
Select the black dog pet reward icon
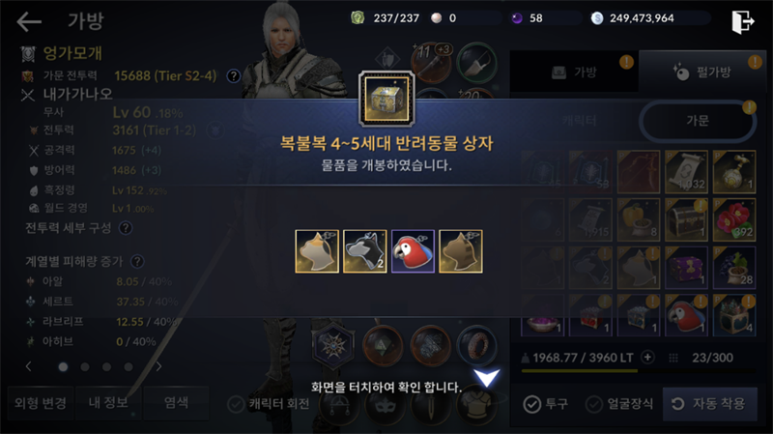coord(365,251)
